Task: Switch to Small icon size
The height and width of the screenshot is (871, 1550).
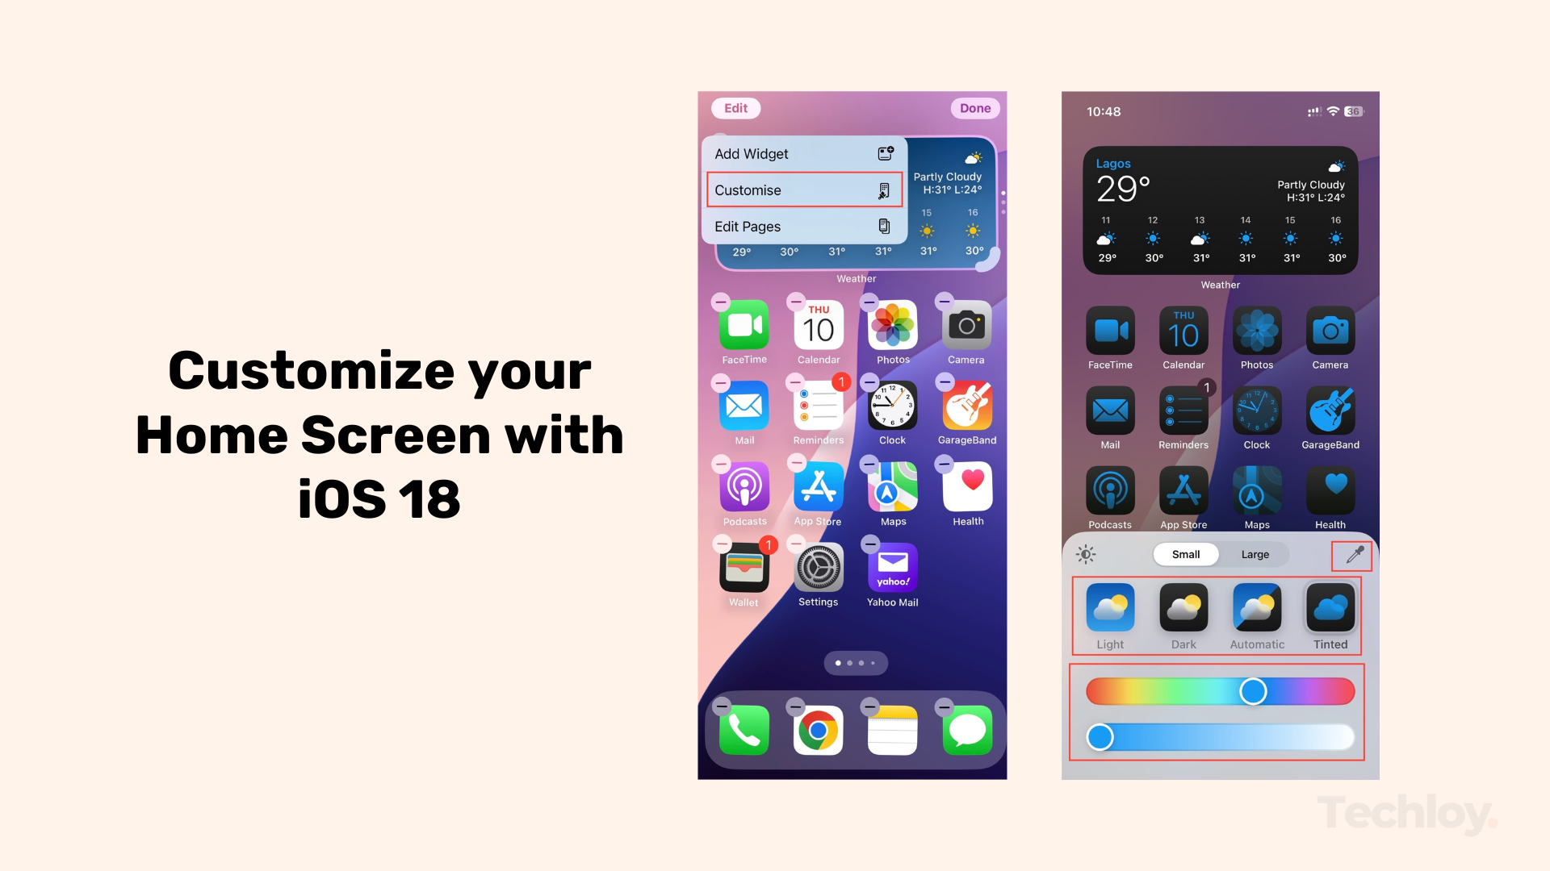Action: pos(1185,554)
